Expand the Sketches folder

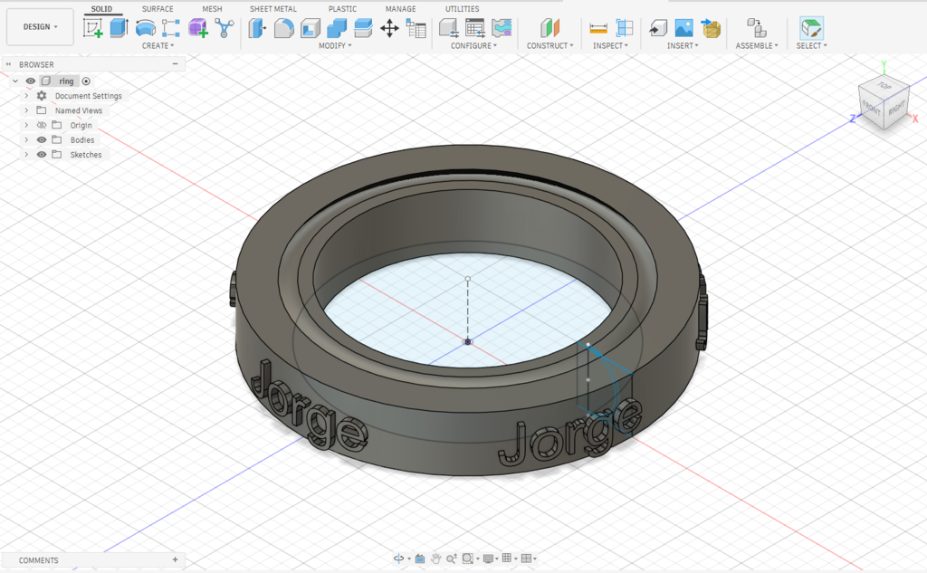(x=26, y=154)
